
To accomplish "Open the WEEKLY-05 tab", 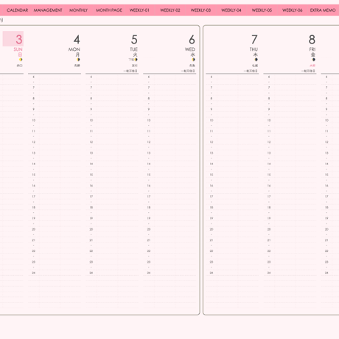I will coord(262,10).
